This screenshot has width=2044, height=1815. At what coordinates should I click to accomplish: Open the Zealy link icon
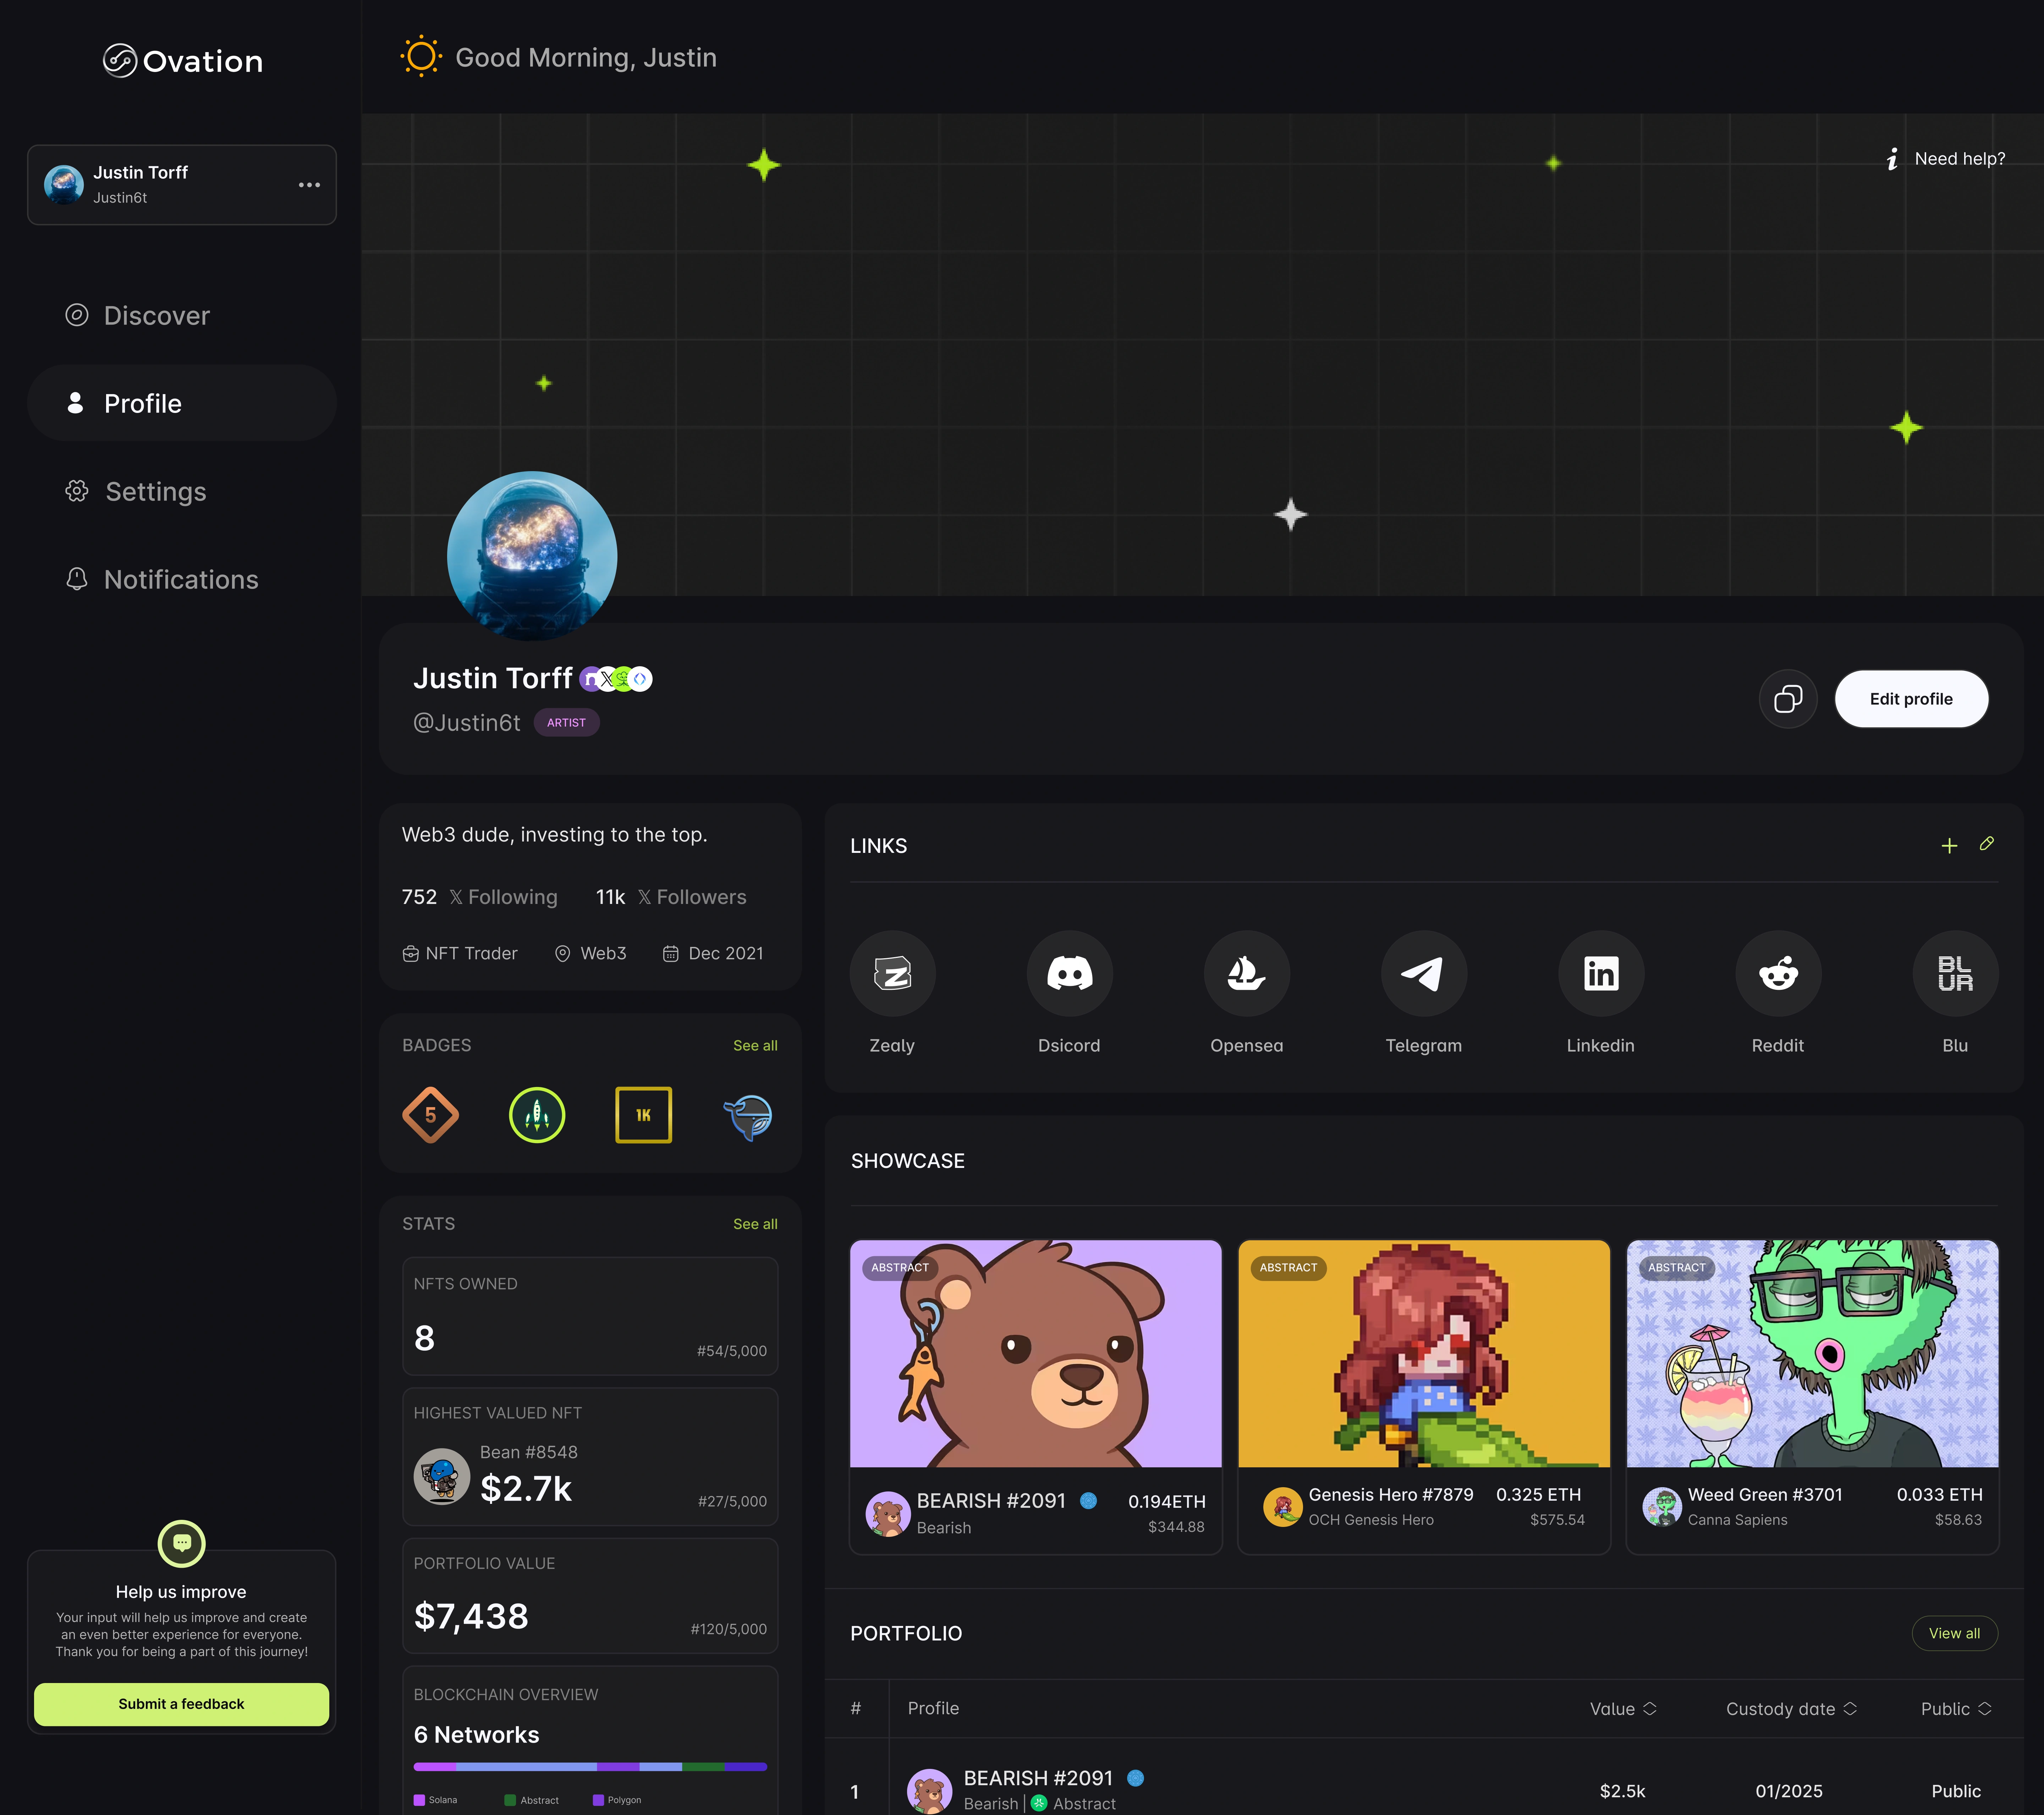click(x=892, y=973)
